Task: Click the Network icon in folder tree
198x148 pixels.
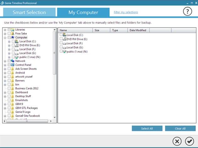Action: coord(13,61)
